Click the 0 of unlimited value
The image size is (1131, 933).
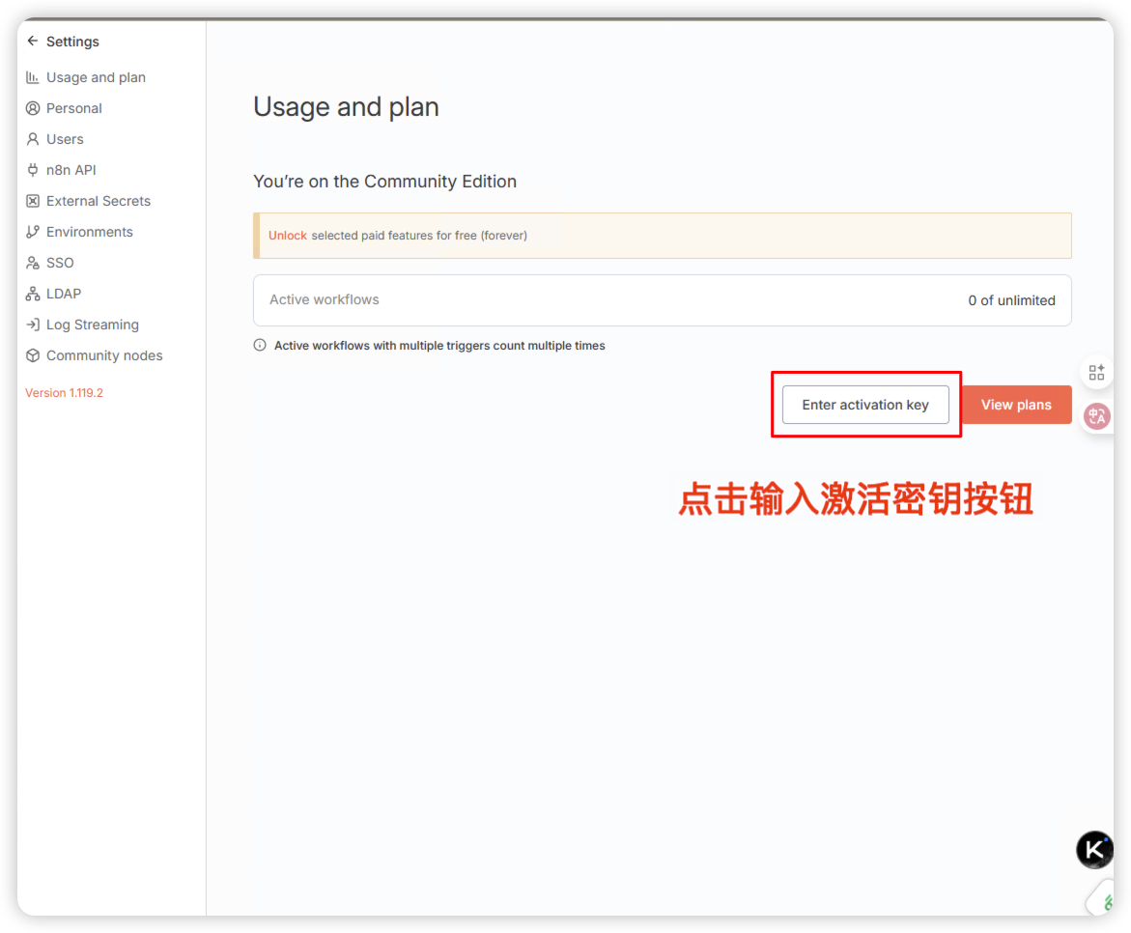1011,301
